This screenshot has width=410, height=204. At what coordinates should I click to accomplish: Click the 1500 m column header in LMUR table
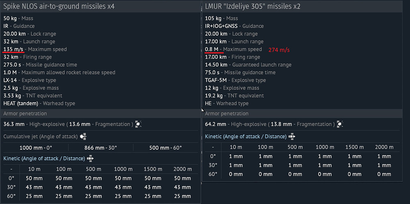(355, 147)
